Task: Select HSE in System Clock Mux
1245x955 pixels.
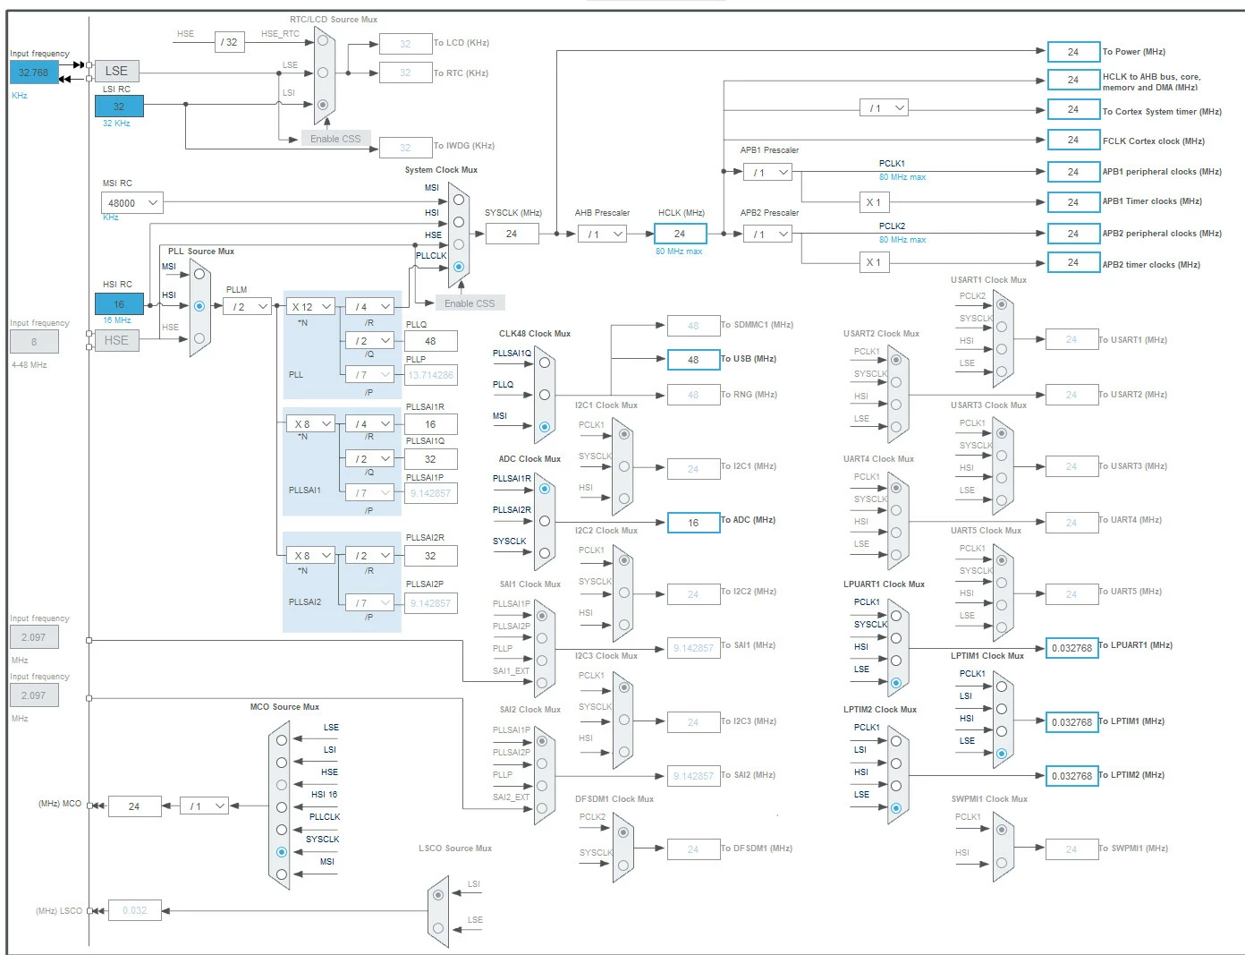Action: point(459,244)
